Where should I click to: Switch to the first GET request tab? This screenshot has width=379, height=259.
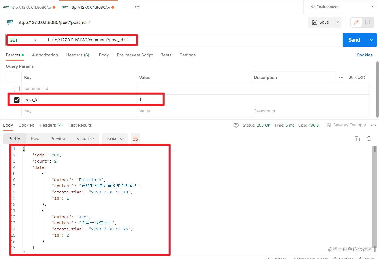(x=29, y=7)
